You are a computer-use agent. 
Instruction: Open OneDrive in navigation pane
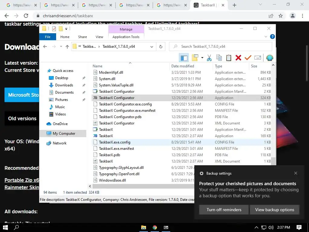[x=60, y=124]
